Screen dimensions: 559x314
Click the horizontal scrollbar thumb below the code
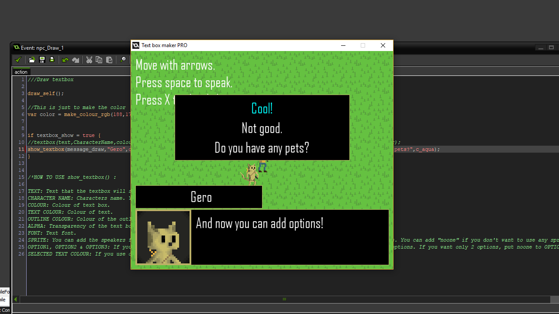(284, 299)
